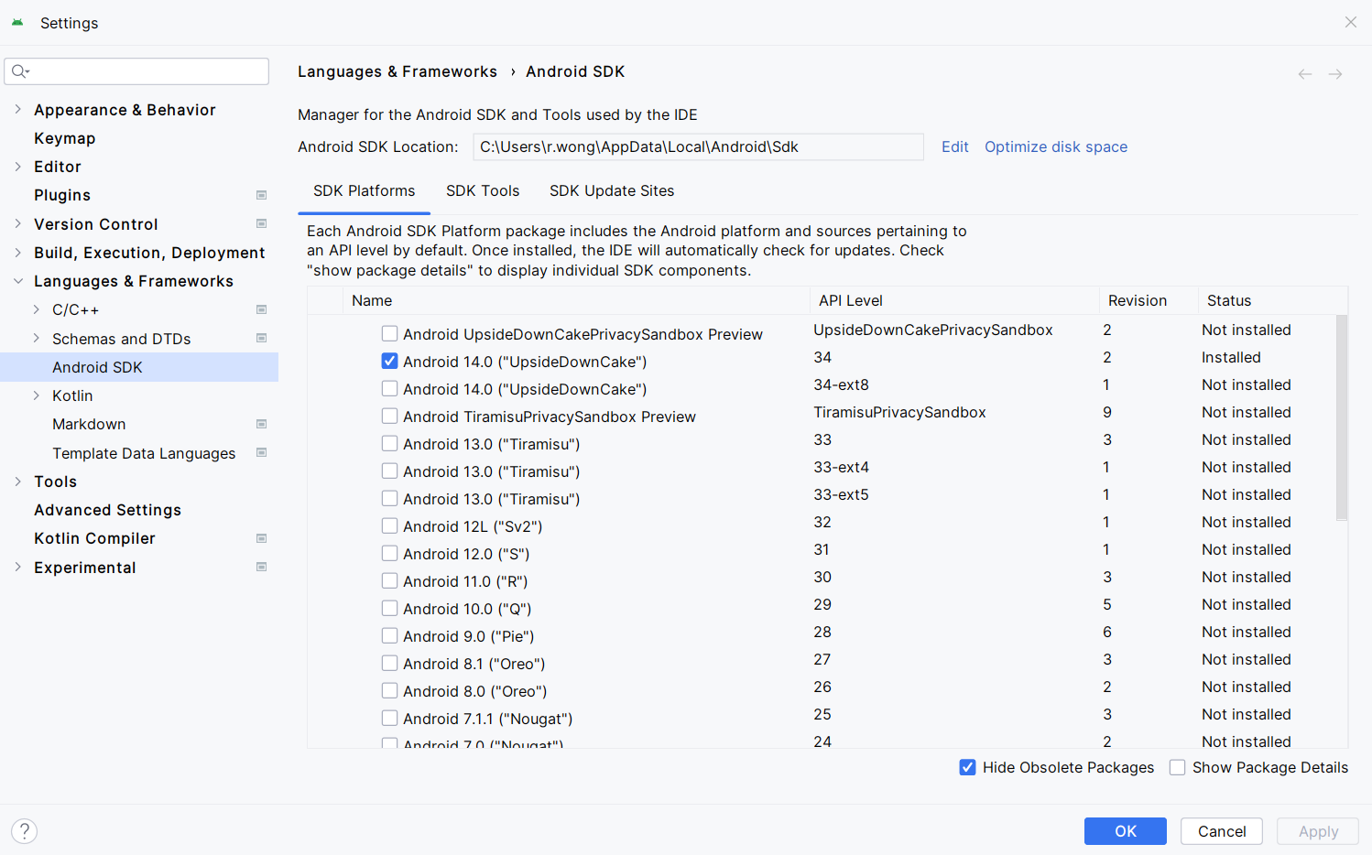Close the Settings dialog
The image size is (1372, 855).
coord(1350,22)
